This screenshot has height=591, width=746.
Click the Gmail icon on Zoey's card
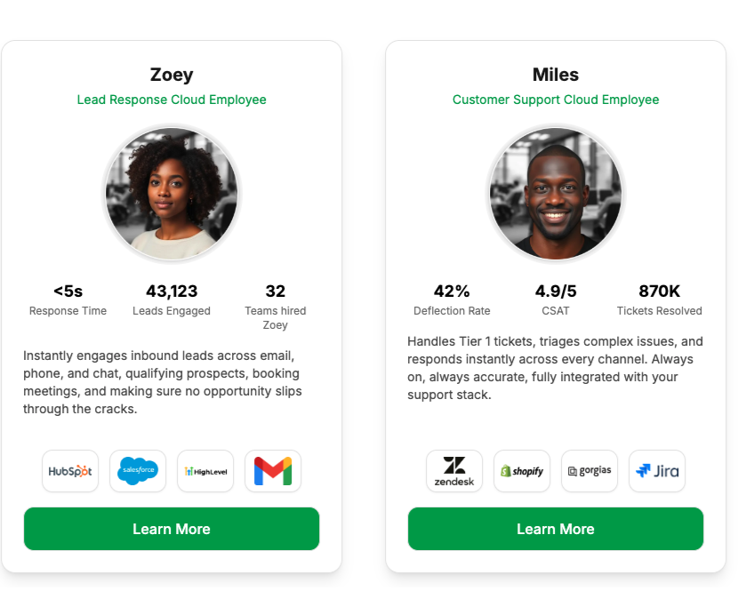coord(273,471)
